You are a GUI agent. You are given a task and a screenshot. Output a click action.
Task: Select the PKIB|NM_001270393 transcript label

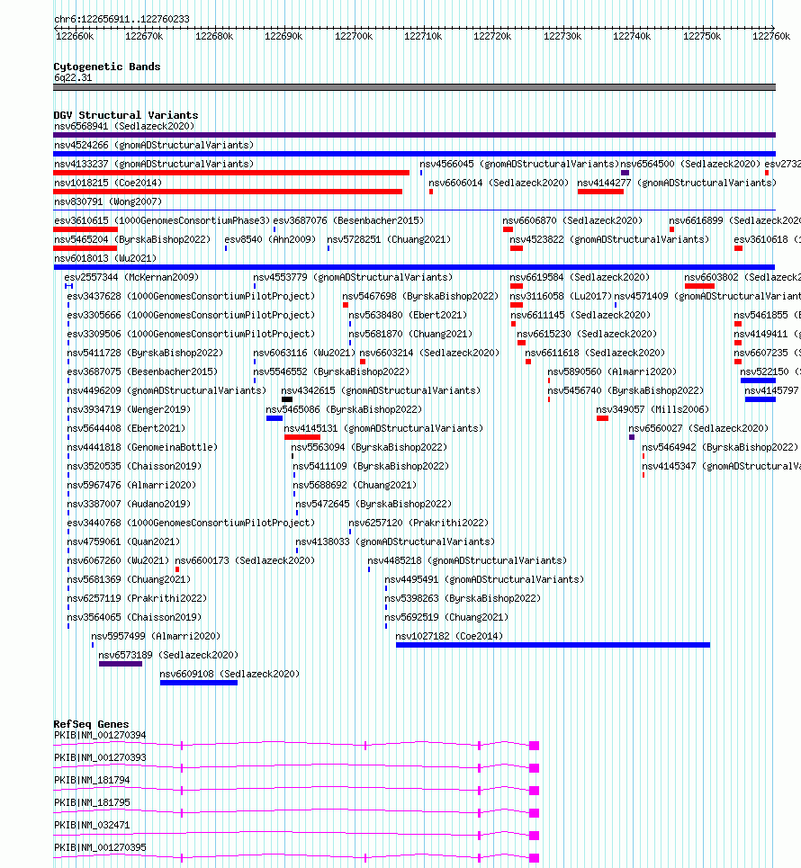(x=100, y=757)
